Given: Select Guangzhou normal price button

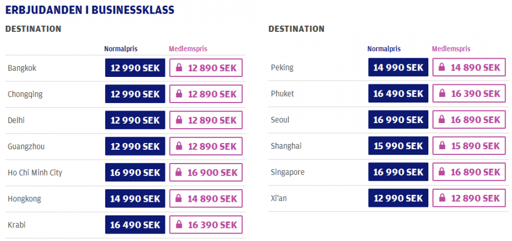Looking at the screenshot, I should [x=135, y=146].
